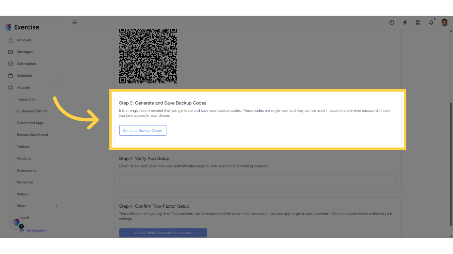Click the Exercise logo icon
This screenshot has height=254, width=453.
(7, 27)
